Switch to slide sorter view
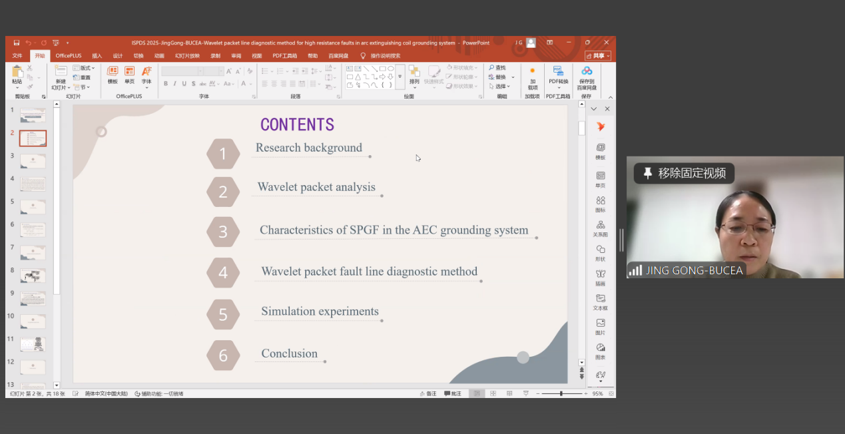Screen dimensions: 845x434 (x=493, y=393)
